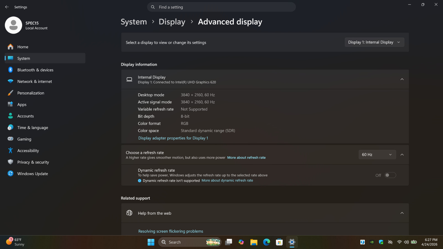This screenshot has width=443, height=249.
Task: Click the Help from the web globe icon
Action: click(x=129, y=213)
